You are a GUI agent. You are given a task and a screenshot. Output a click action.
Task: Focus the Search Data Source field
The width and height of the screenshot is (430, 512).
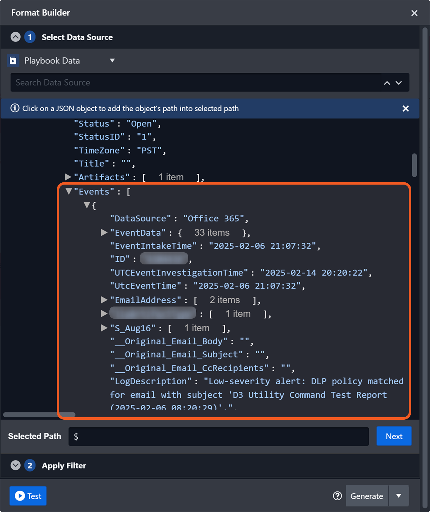(193, 83)
